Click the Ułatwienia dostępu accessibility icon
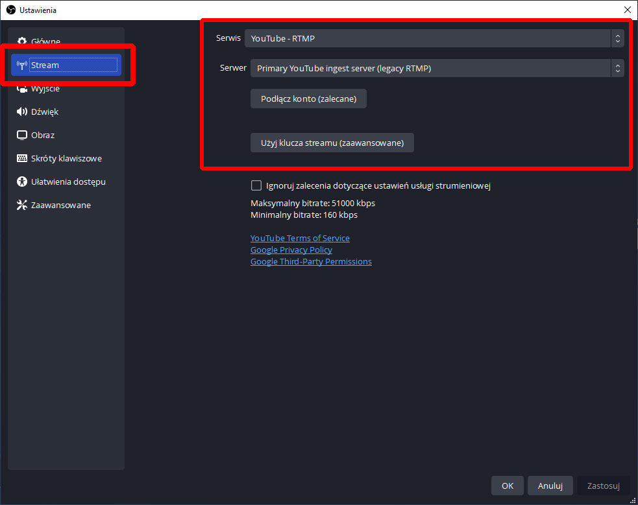638x505 pixels. (x=21, y=182)
